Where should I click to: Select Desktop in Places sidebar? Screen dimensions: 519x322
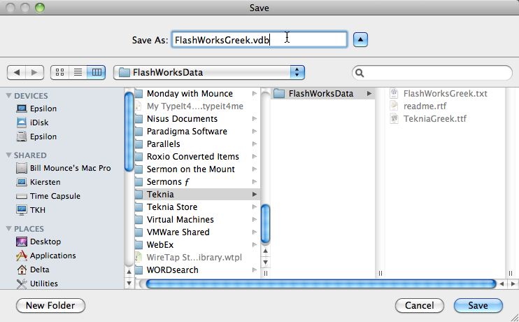coord(45,241)
